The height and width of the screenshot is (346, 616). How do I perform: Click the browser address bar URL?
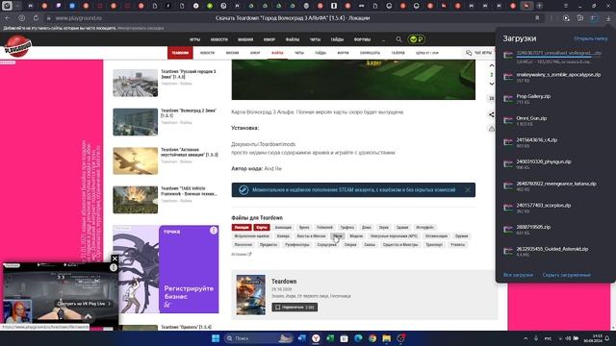(x=78, y=18)
